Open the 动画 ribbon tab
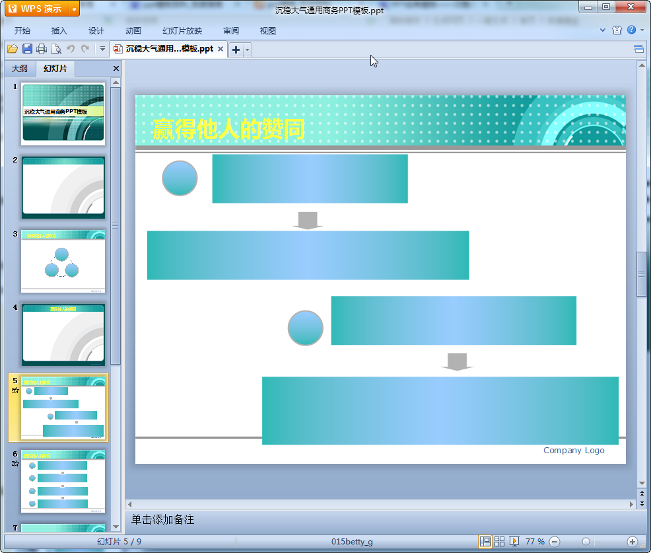 tap(133, 31)
